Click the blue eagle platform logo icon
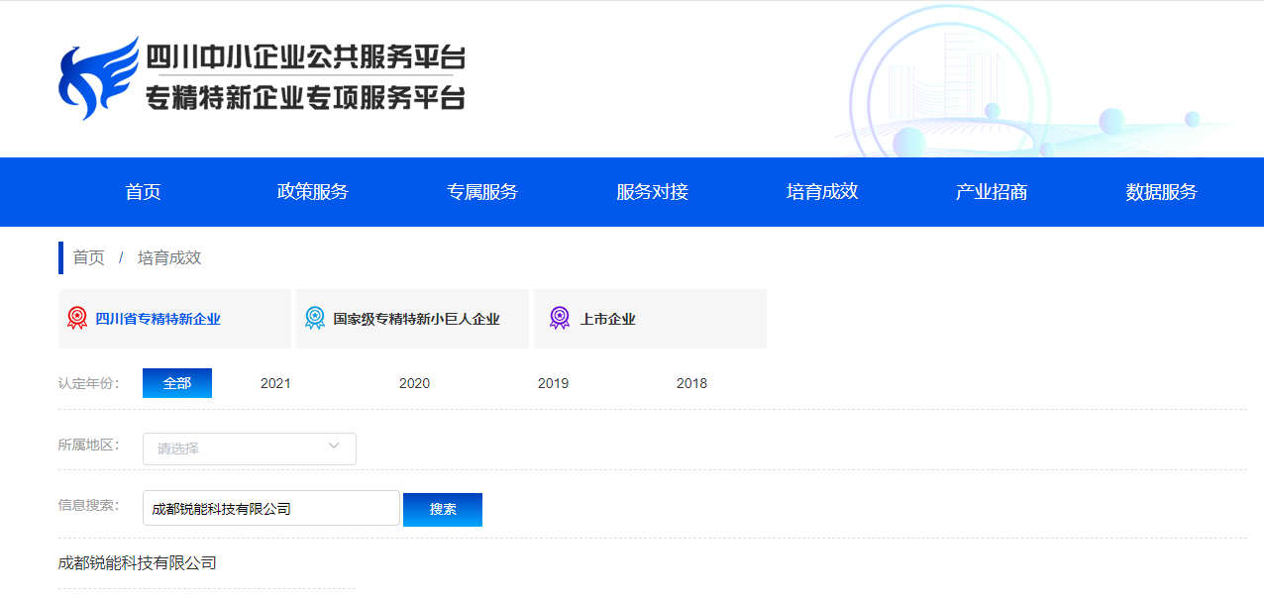The height and width of the screenshot is (597, 1264). 96,77
